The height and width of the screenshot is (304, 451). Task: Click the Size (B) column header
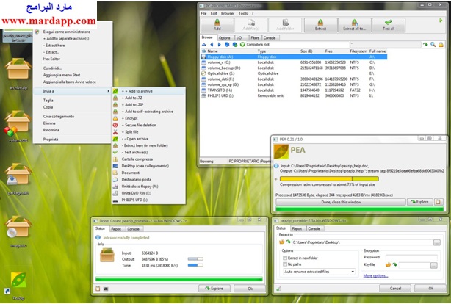click(x=306, y=51)
